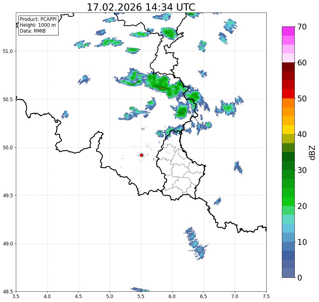This screenshot has width=319, height=302.
Task: Click the longitude axis label 7.0
Action: tap(235, 296)
